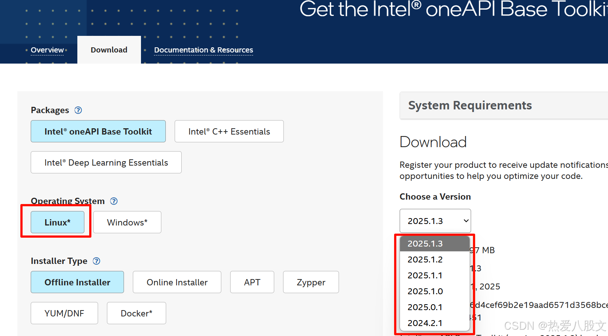
Task: Keep Linux selected as operating system
Action: [x=57, y=222]
